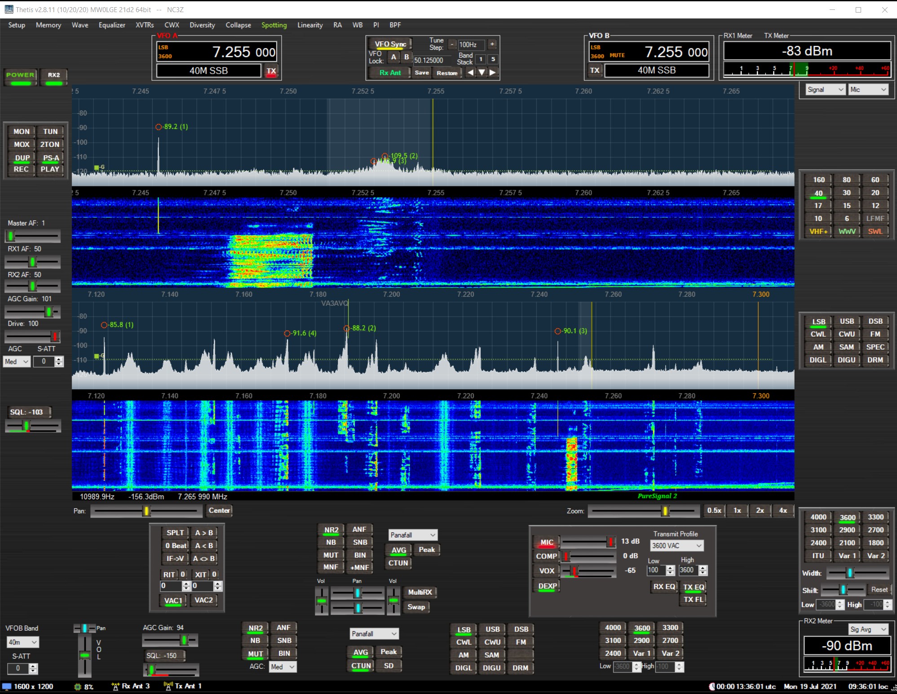The image size is (897, 694).
Task: Adjust the Drive power slider
Action: [33, 336]
